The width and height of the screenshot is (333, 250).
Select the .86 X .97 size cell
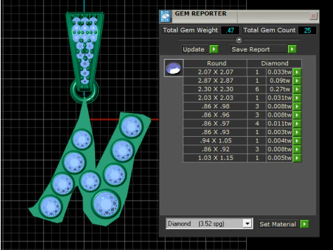[x=215, y=124]
